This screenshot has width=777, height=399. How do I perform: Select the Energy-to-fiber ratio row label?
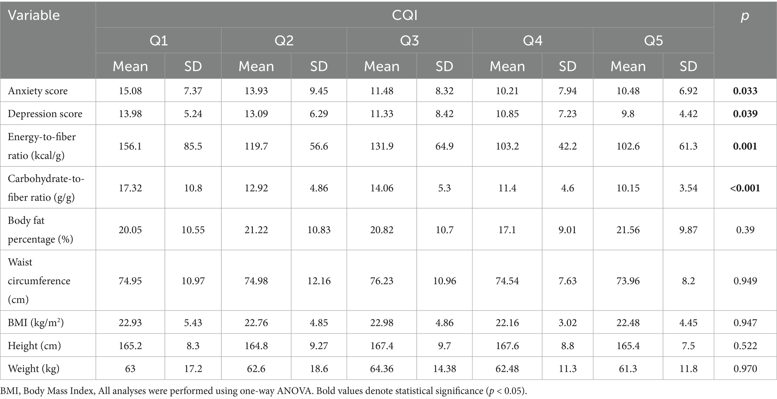click(x=42, y=146)
